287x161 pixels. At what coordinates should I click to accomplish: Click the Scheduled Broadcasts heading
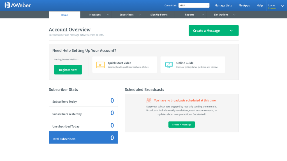(144, 89)
